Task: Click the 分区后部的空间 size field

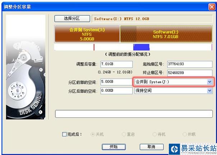Action: point(116,91)
